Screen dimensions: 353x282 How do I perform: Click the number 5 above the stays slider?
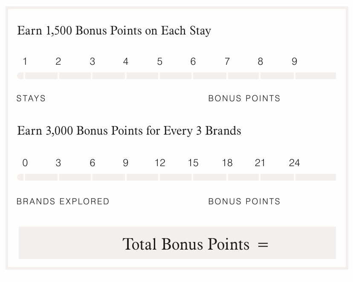pos(159,62)
